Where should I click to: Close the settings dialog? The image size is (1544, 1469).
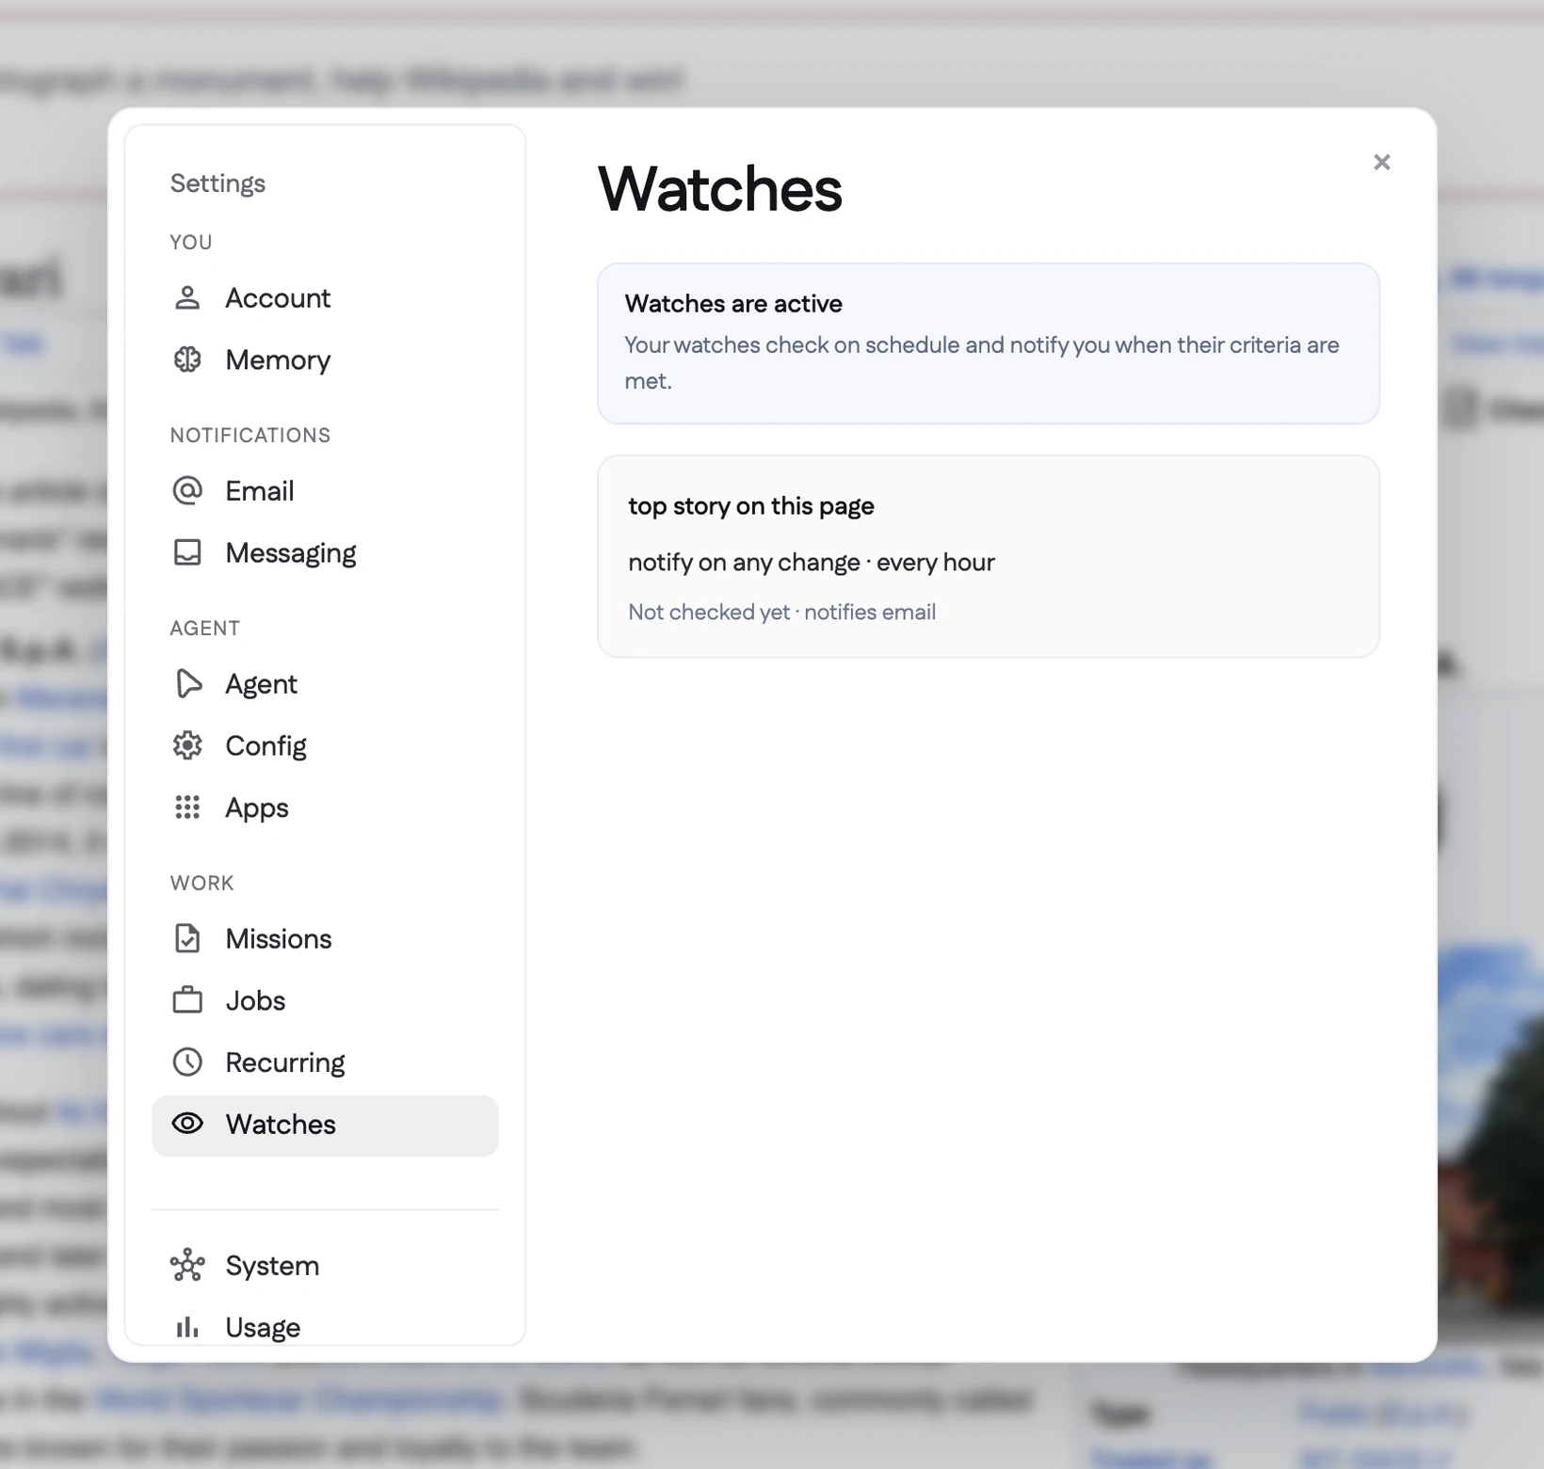1381,162
